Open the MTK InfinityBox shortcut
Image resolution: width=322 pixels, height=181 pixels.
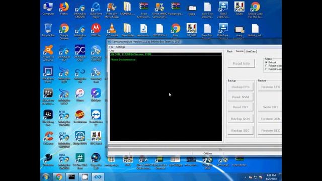(x=64, y=118)
